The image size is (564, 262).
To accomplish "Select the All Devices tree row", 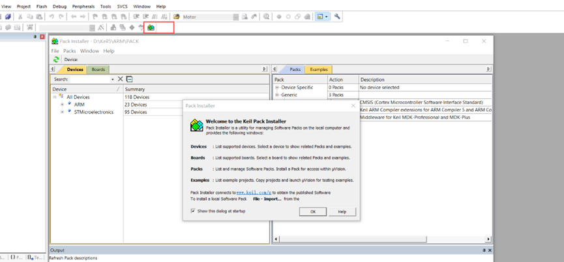I will pos(78,97).
